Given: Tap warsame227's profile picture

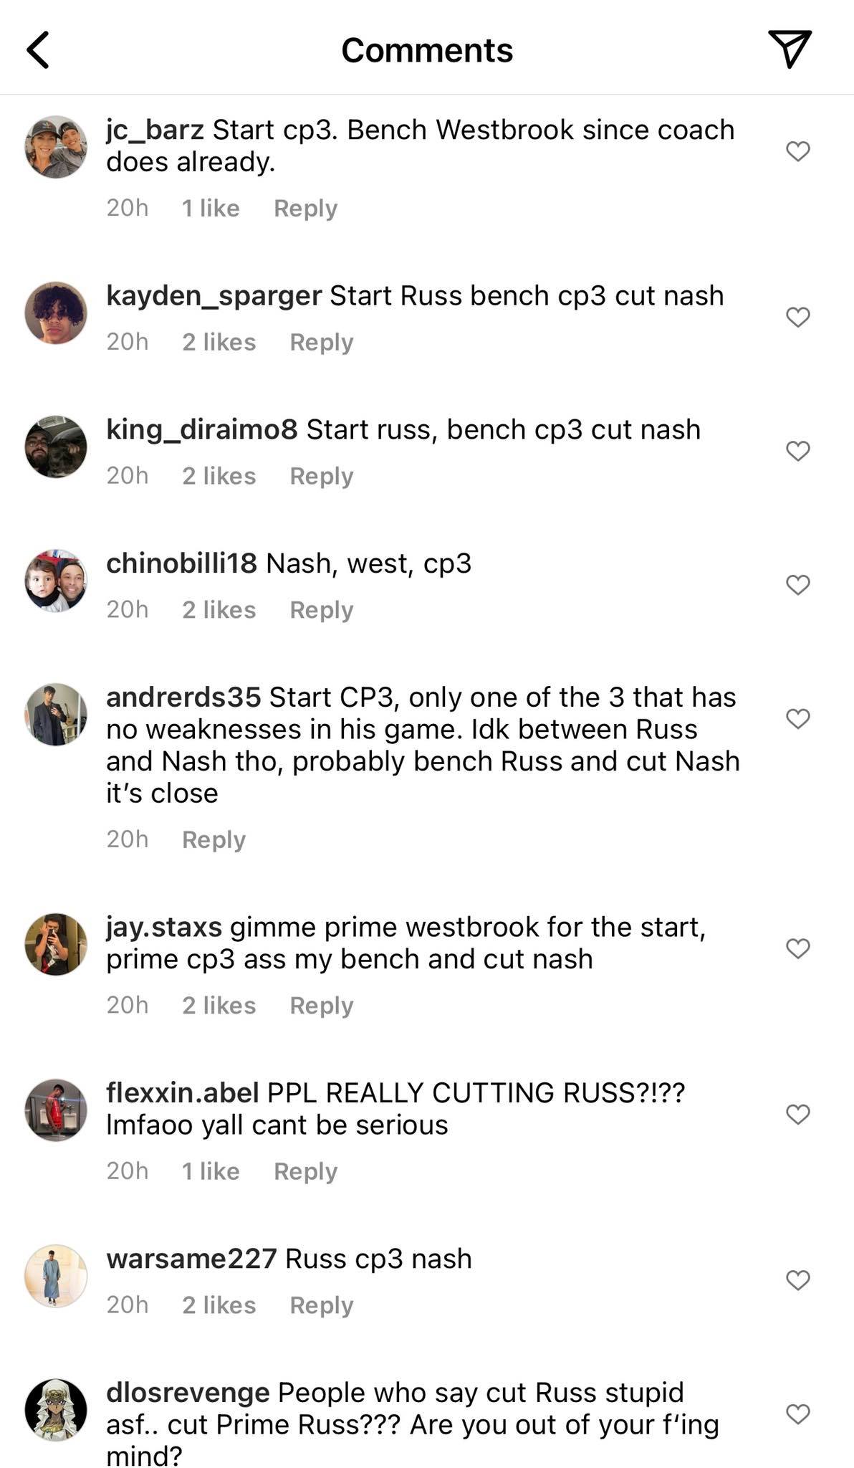Looking at the screenshot, I should (x=56, y=1276).
